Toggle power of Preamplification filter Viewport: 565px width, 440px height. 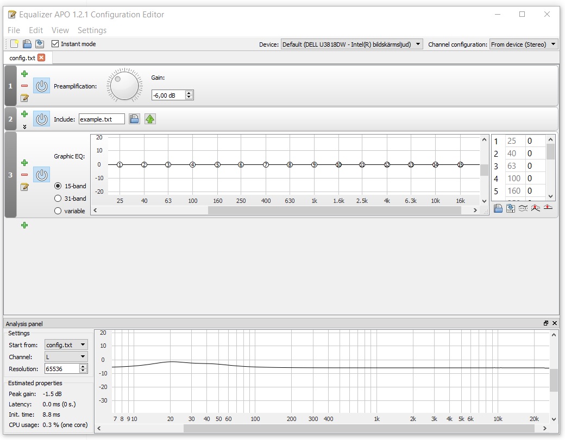tap(41, 86)
